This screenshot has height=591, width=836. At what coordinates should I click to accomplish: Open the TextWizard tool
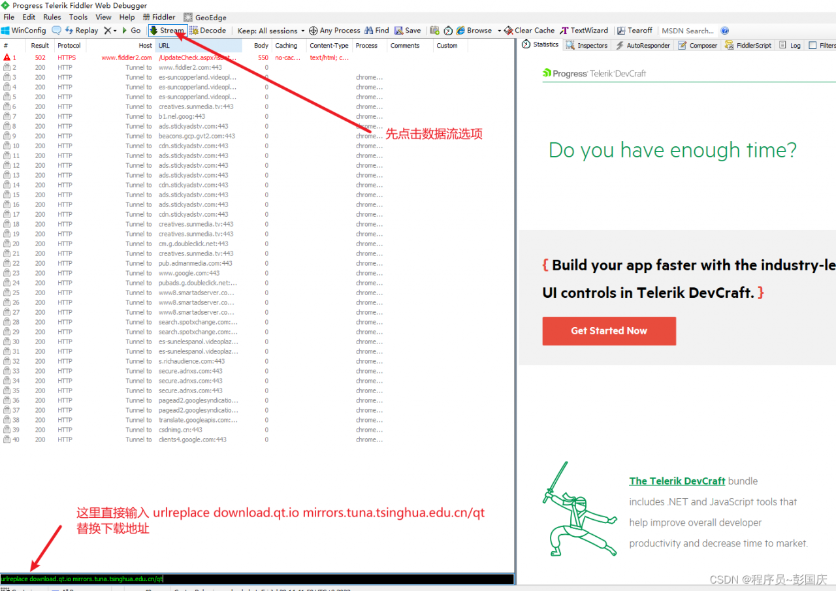[584, 30]
